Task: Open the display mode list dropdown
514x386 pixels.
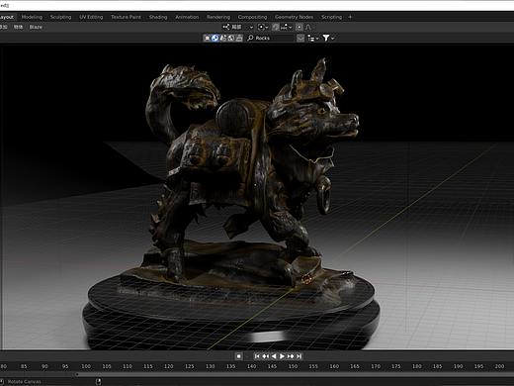Action: [x=312, y=38]
